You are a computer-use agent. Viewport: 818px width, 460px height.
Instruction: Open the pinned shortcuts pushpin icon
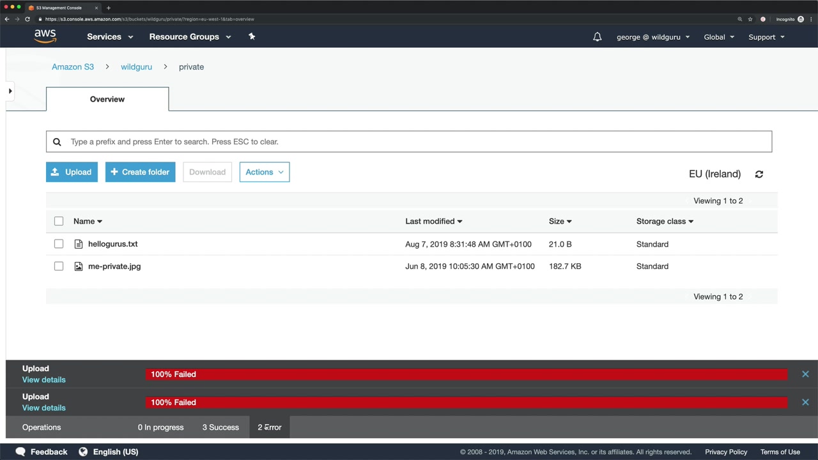pos(252,36)
